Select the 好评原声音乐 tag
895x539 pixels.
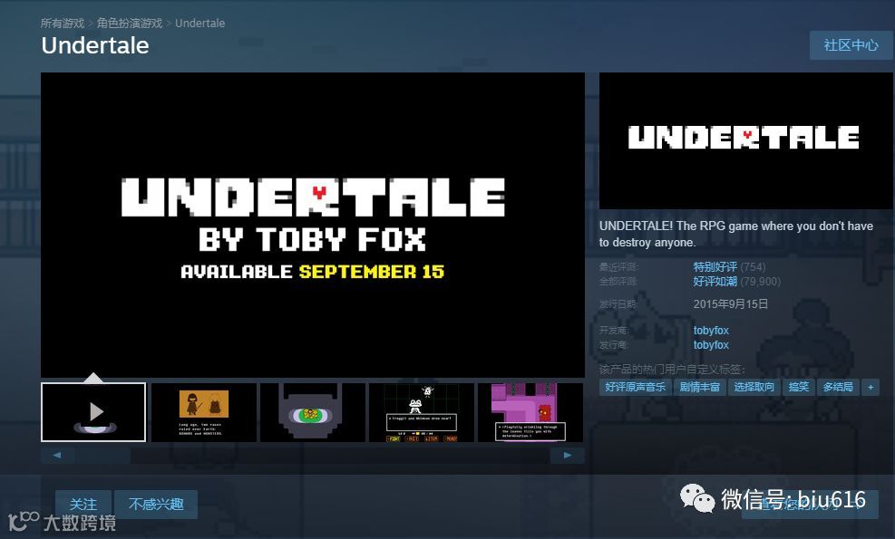[x=636, y=388]
